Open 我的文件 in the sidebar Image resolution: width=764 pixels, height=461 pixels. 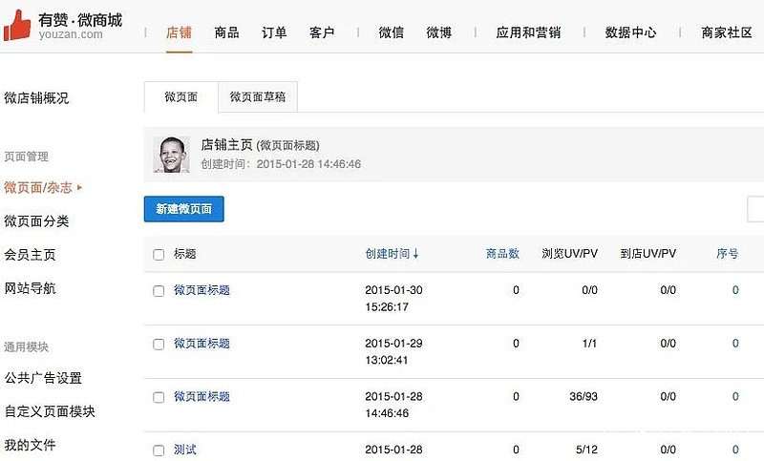pos(30,445)
